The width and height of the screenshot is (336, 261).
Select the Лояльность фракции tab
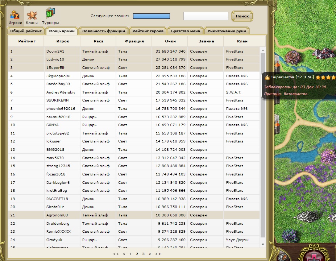103,31
